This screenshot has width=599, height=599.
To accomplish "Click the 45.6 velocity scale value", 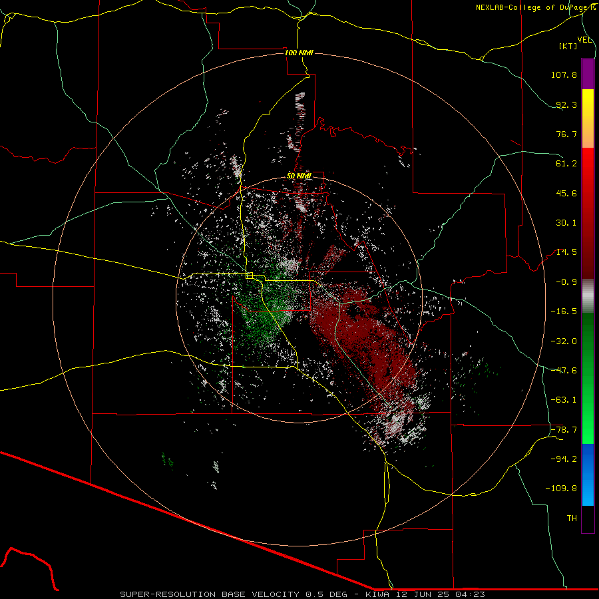I will point(566,193).
